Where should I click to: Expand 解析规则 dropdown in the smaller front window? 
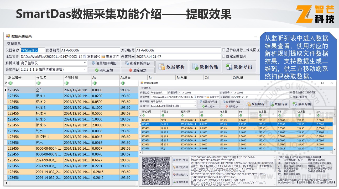coord(195,102)
